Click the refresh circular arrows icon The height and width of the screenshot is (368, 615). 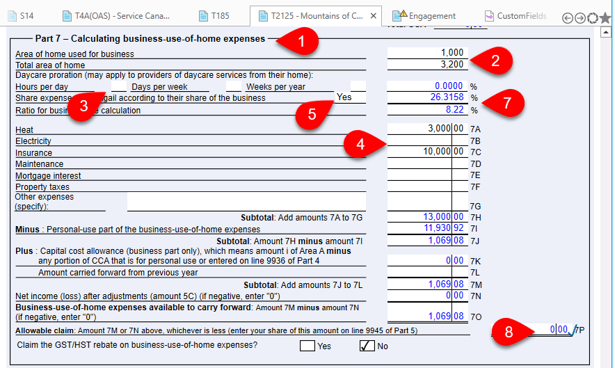coord(593,18)
